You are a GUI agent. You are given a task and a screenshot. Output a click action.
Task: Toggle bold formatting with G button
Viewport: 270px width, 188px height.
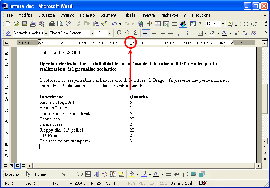coord(119,33)
